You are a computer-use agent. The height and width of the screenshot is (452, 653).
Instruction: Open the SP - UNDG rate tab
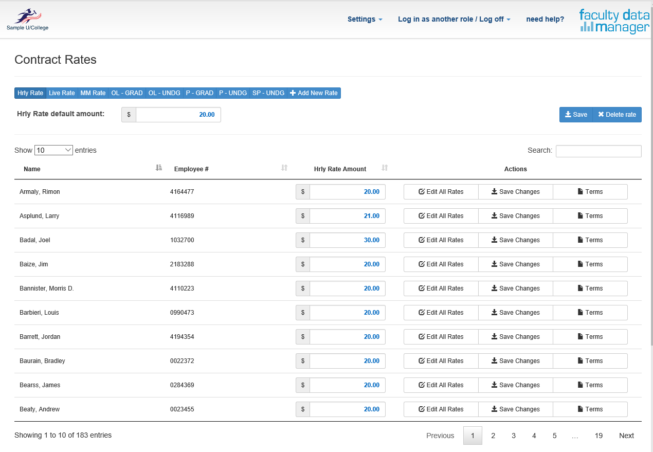[268, 93]
